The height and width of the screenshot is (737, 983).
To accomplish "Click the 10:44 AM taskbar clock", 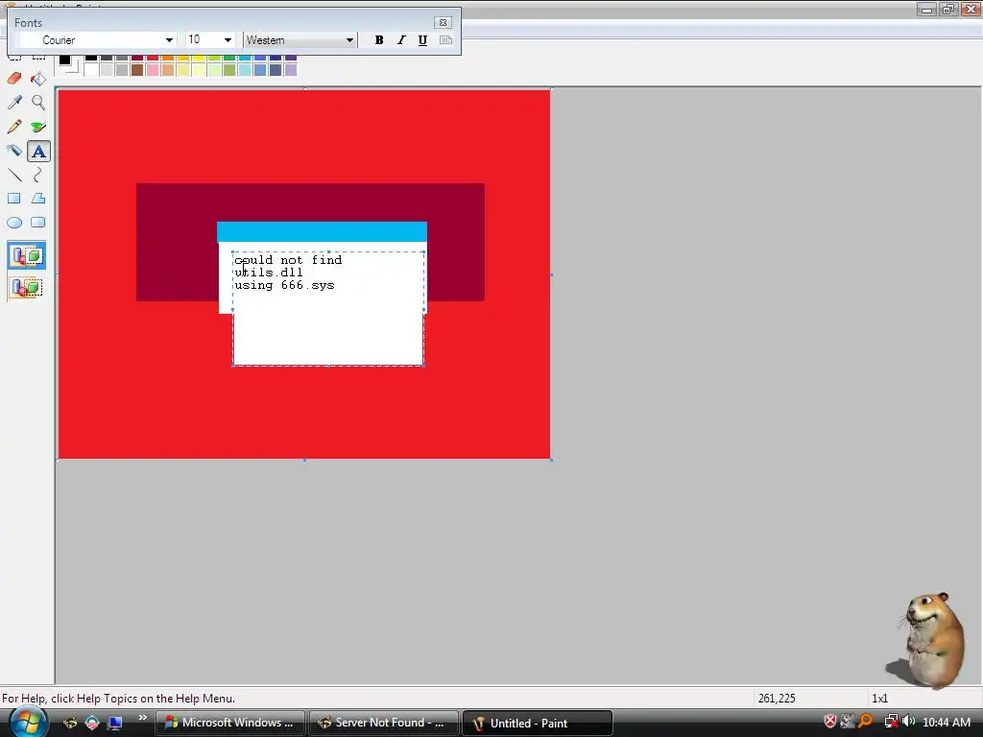I will (x=947, y=723).
